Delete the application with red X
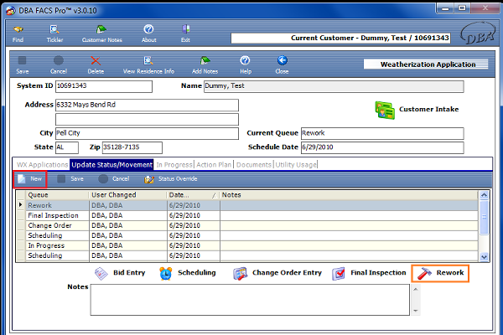This screenshot has height=335, width=503. (x=96, y=65)
